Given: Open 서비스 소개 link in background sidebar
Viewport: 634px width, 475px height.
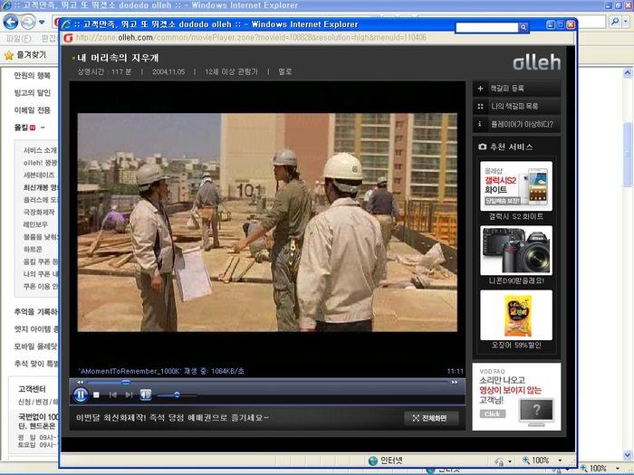Looking at the screenshot, I should [41, 150].
